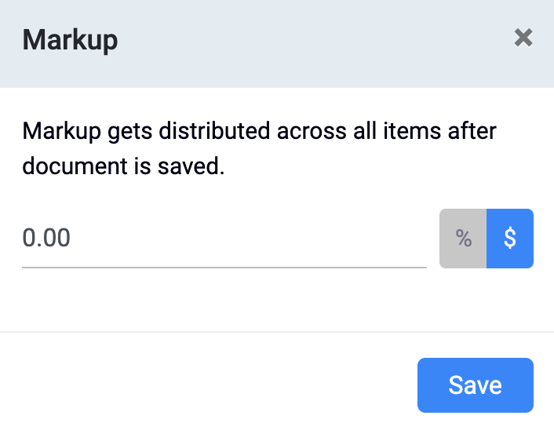Dismiss the Markup popup via X icon
The width and height of the screenshot is (554, 430).
point(523,38)
